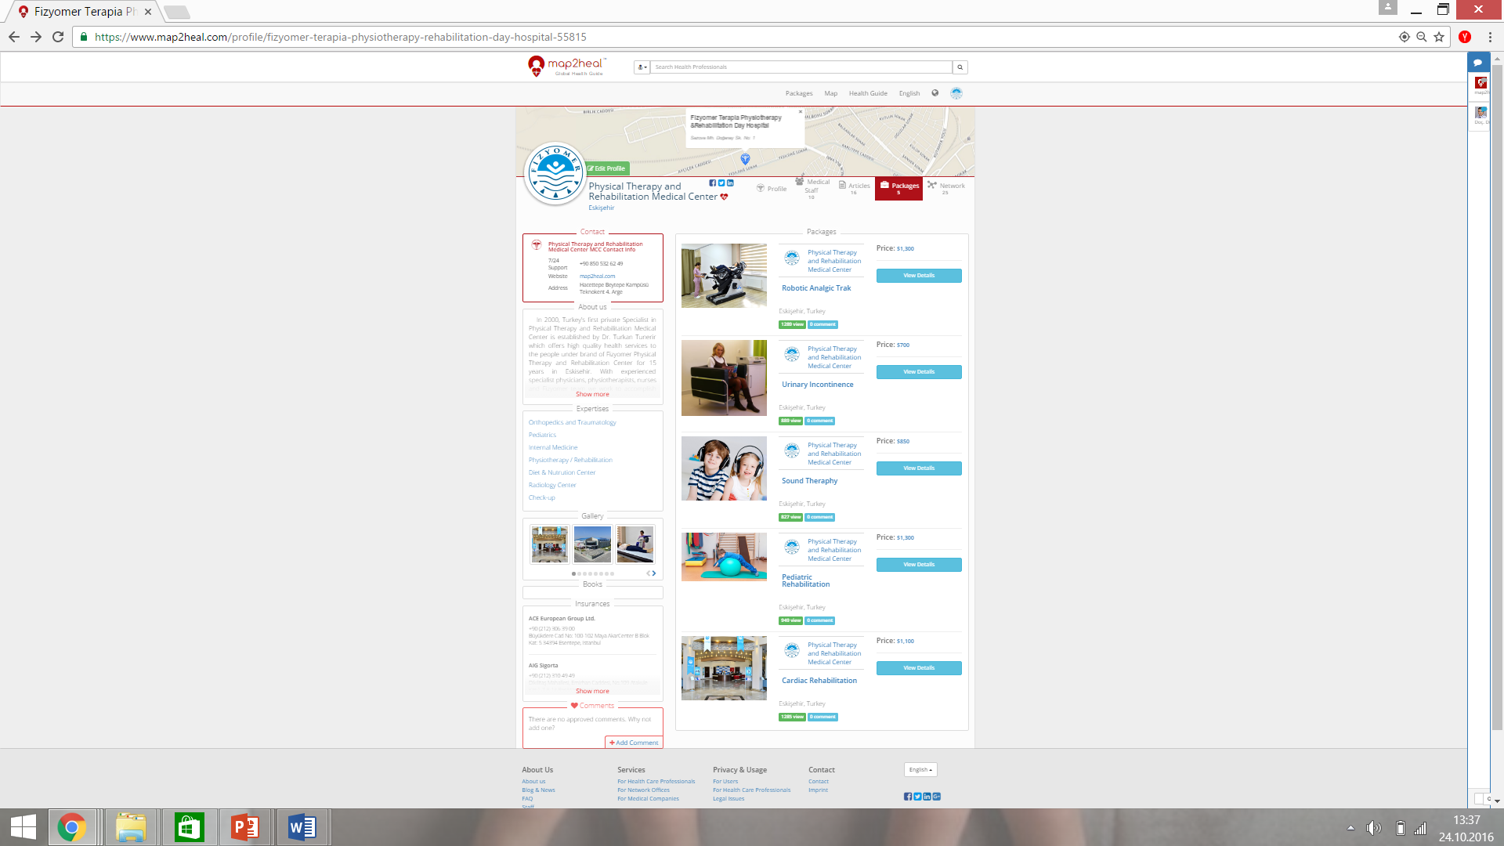Focus the Search Health Professionals field
Screen dimensions: 1504x846
(801, 67)
